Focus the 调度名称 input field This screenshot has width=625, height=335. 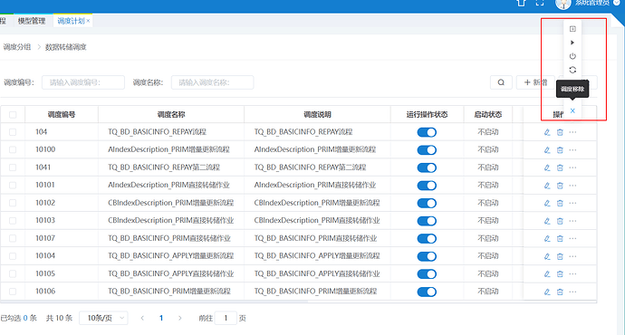pyautogui.click(x=213, y=82)
